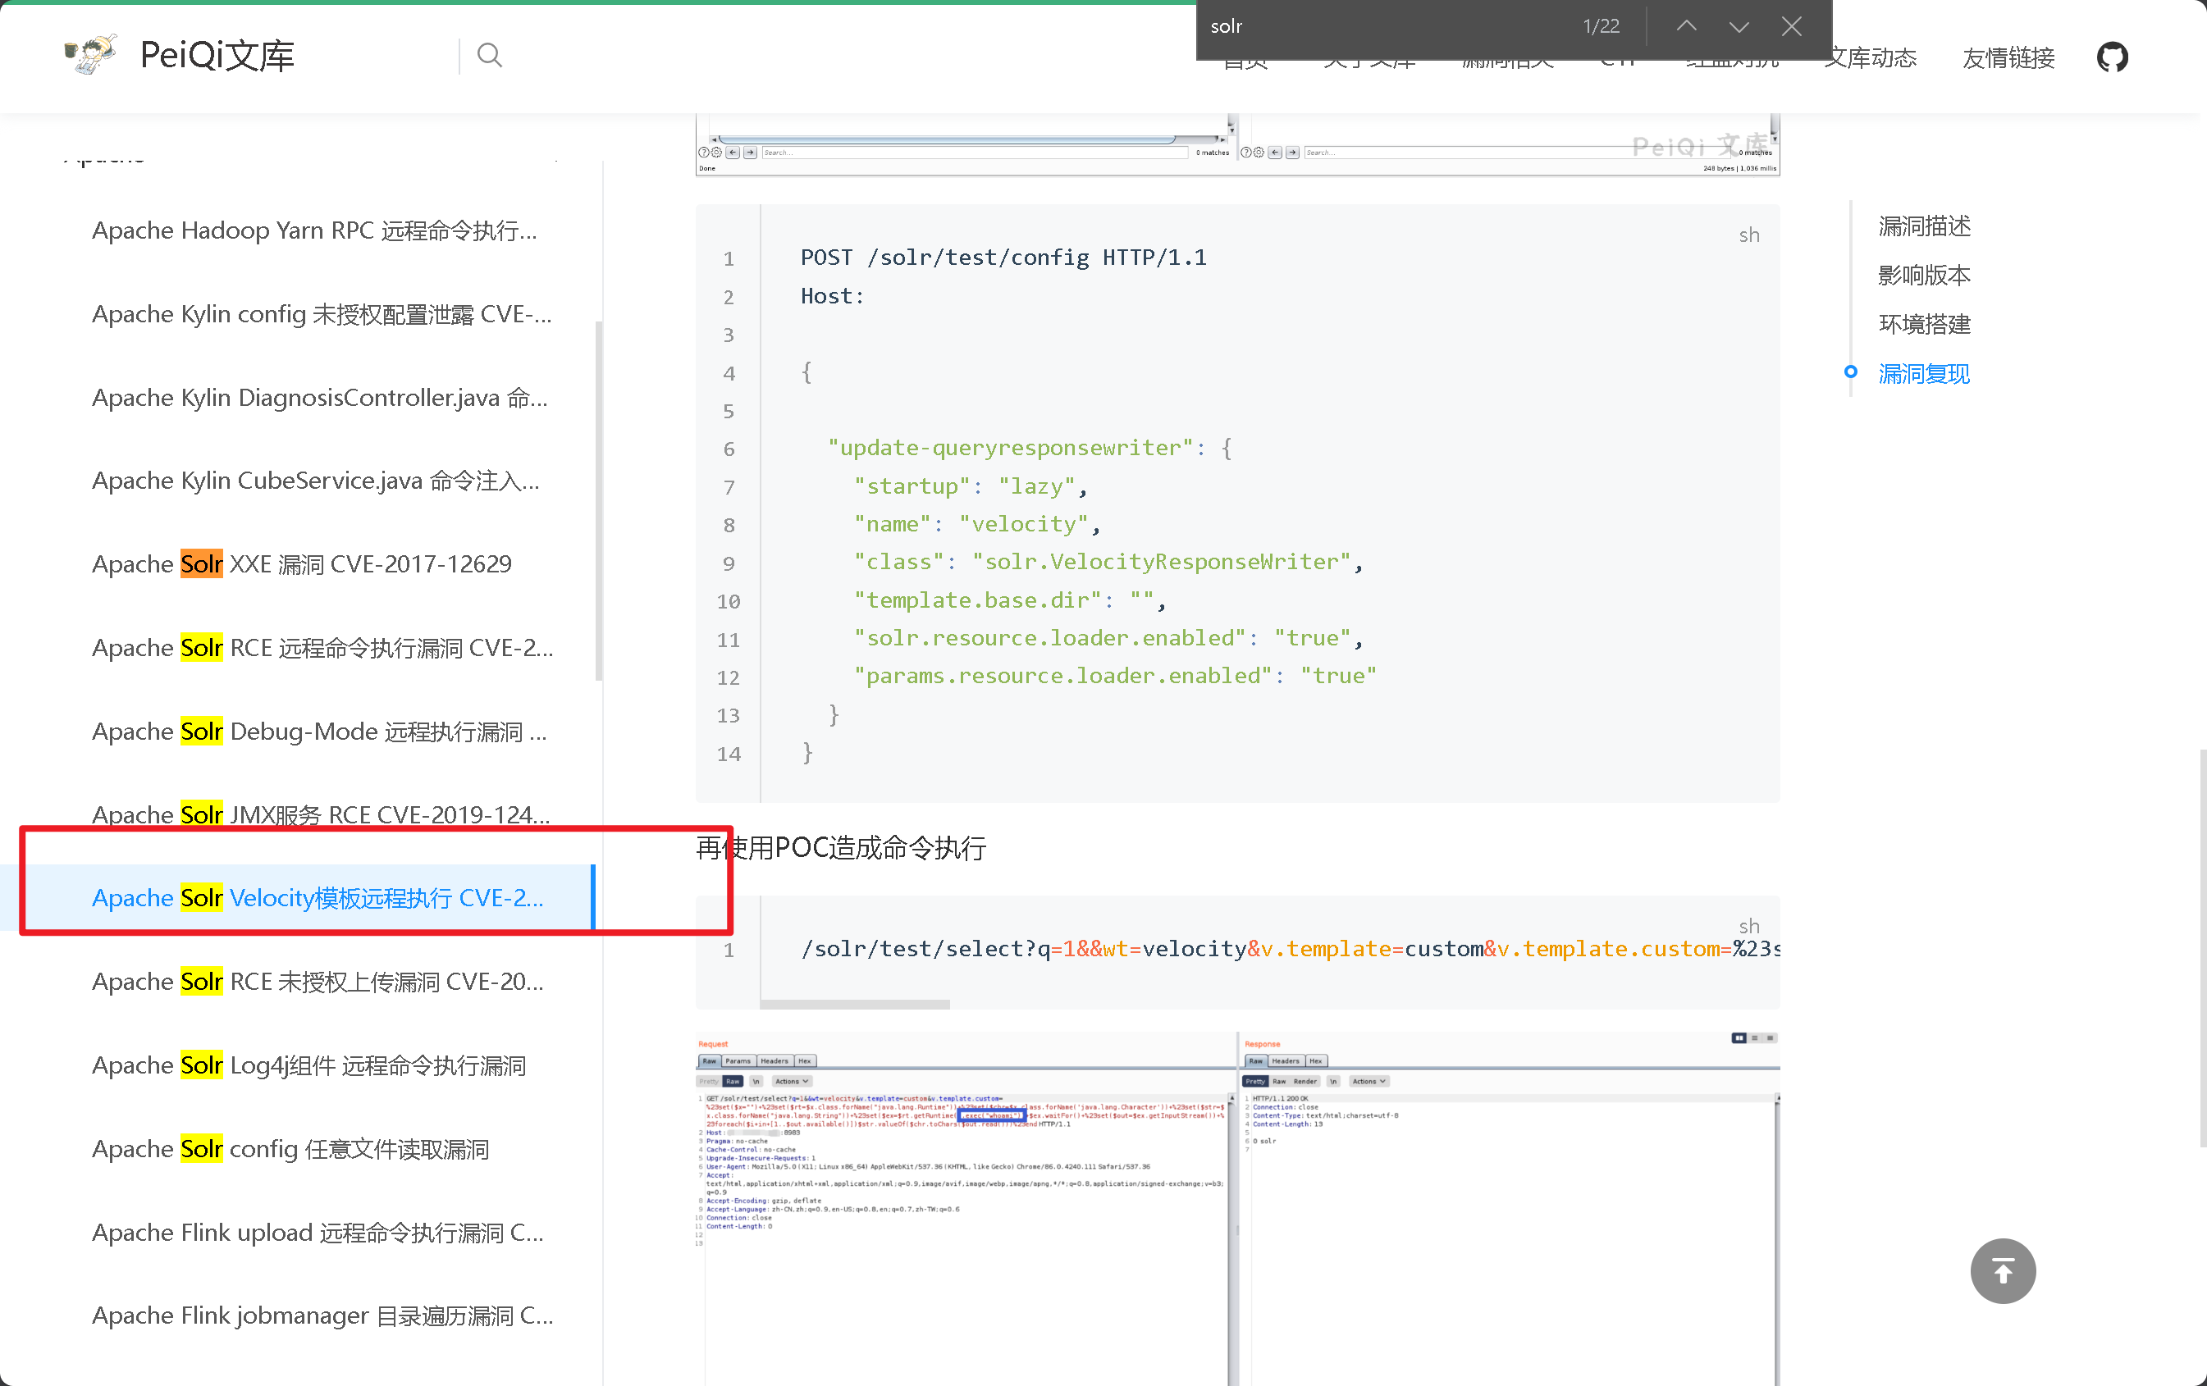This screenshot has height=1386, width=2207.
Task: Click the scroll back-to-top button
Action: (x=2003, y=1270)
